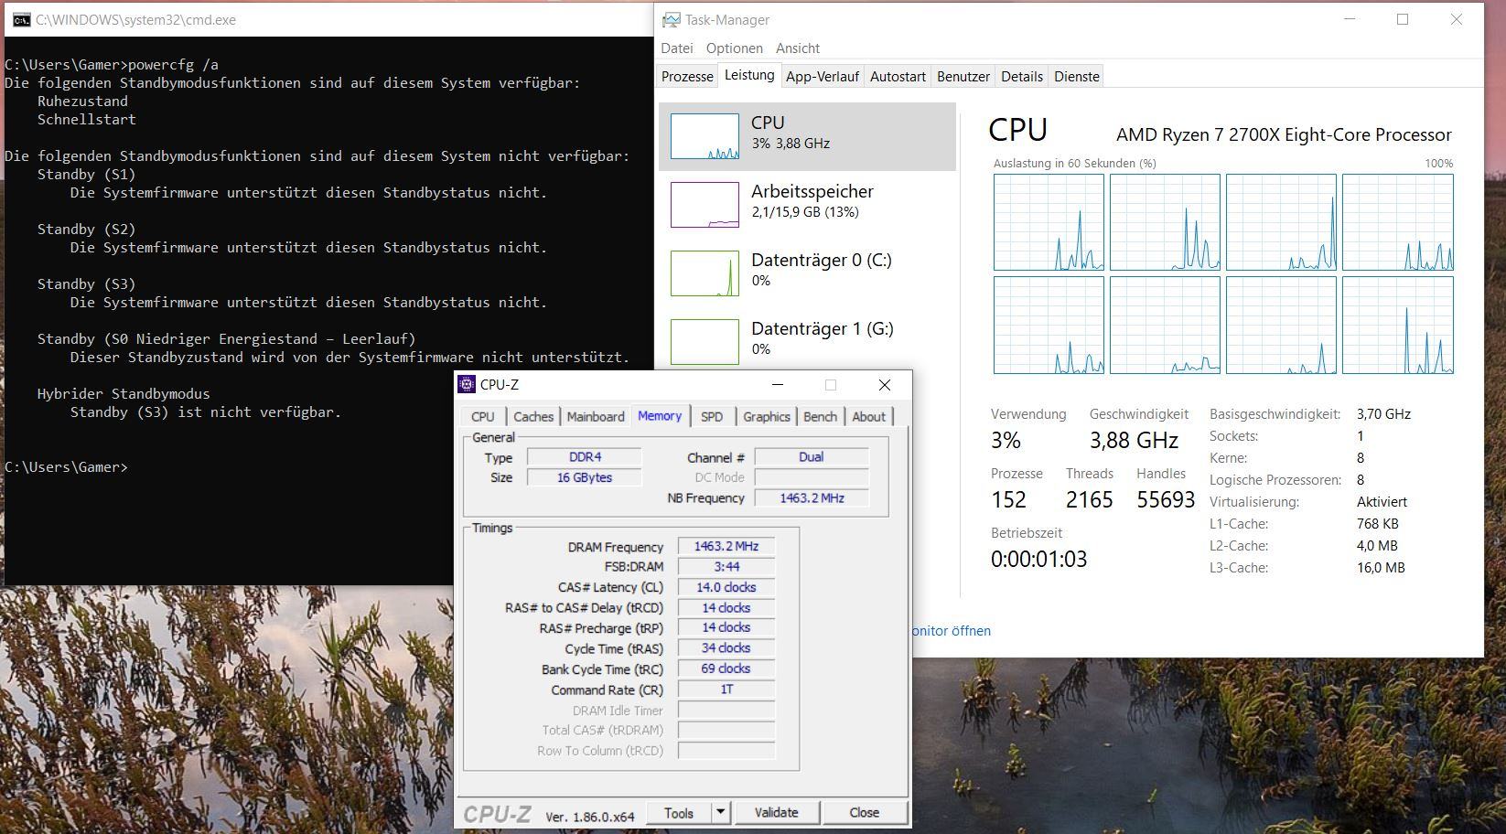This screenshot has width=1506, height=834.
Task: Switch to the Leistung tab
Action: click(x=749, y=75)
